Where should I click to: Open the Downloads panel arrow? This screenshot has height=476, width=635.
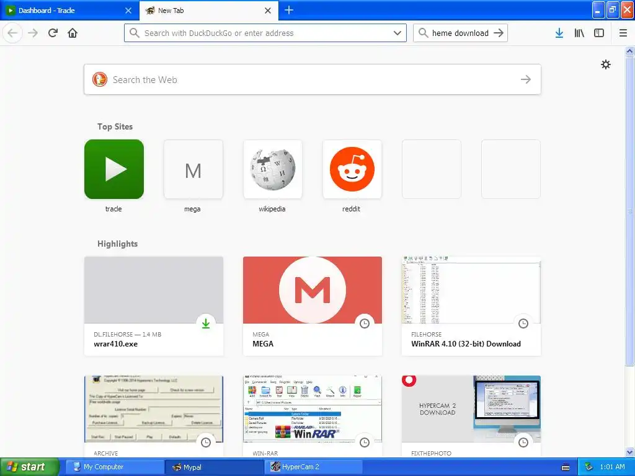[559, 33]
